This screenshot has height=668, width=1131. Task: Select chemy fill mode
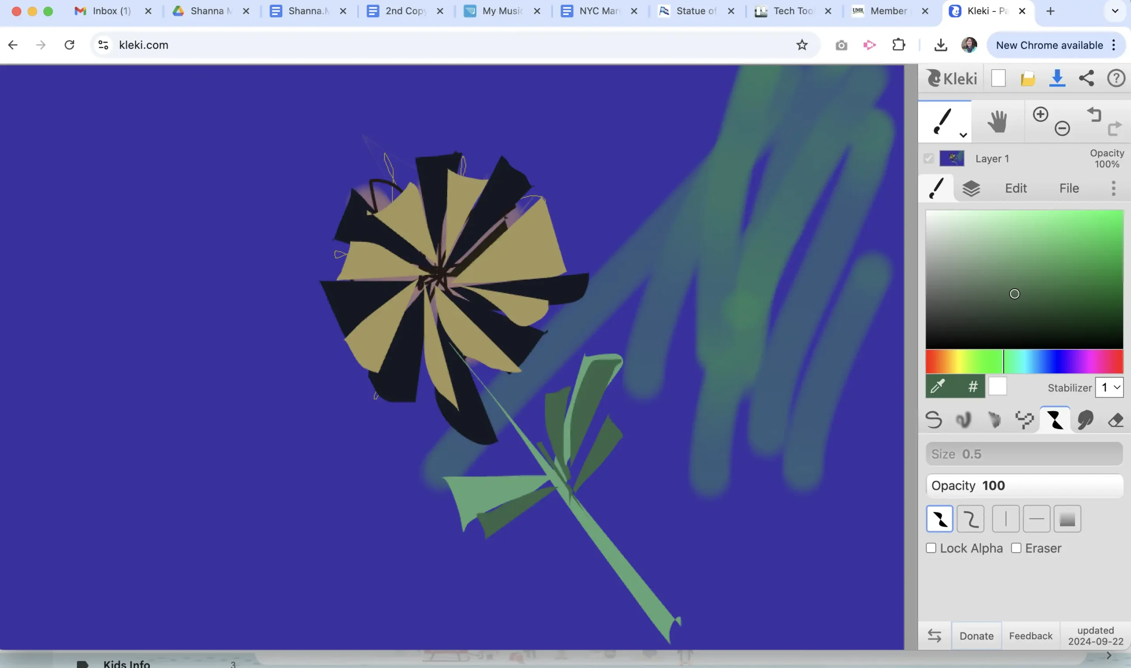940,519
